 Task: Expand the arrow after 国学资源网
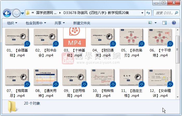coord(60,13)
